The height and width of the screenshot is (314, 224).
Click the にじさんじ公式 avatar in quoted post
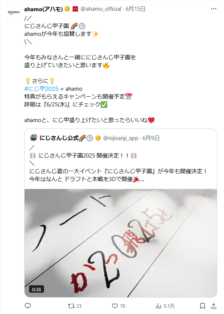tap(34, 138)
